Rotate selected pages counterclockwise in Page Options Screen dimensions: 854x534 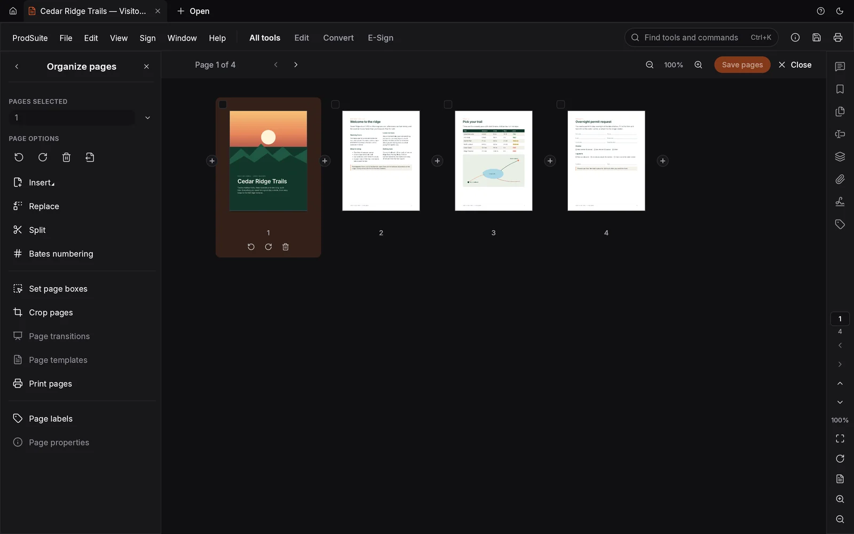pos(19,157)
